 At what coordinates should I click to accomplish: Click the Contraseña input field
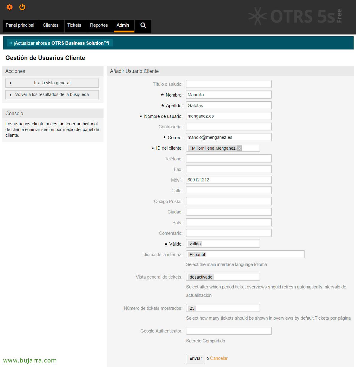[x=229, y=127]
